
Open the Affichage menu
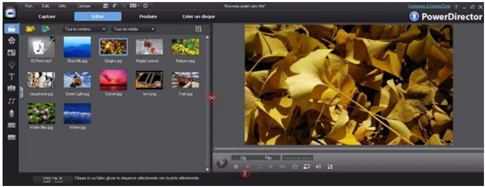pyautogui.click(x=64, y=6)
